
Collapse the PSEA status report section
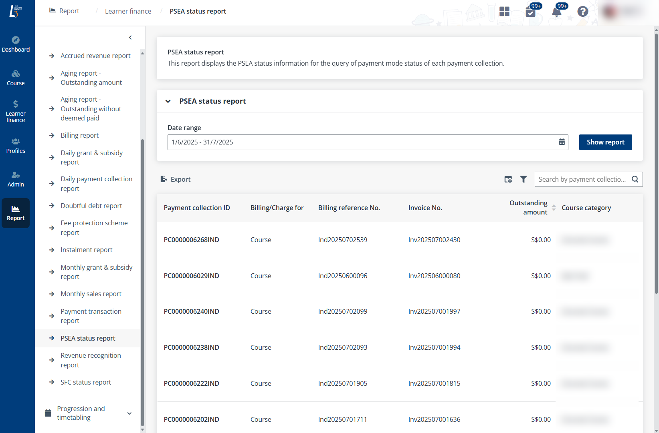[168, 101]
